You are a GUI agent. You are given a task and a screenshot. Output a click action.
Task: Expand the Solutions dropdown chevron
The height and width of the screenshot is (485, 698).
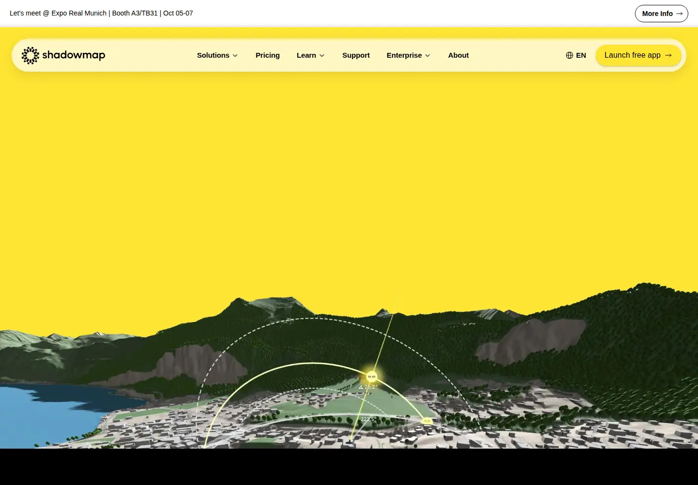[x=235, y=56]
